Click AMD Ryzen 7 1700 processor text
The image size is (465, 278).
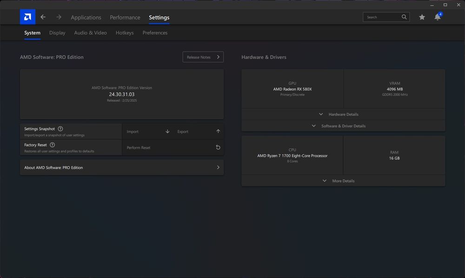pyautogui.click(x=292, y=156)
